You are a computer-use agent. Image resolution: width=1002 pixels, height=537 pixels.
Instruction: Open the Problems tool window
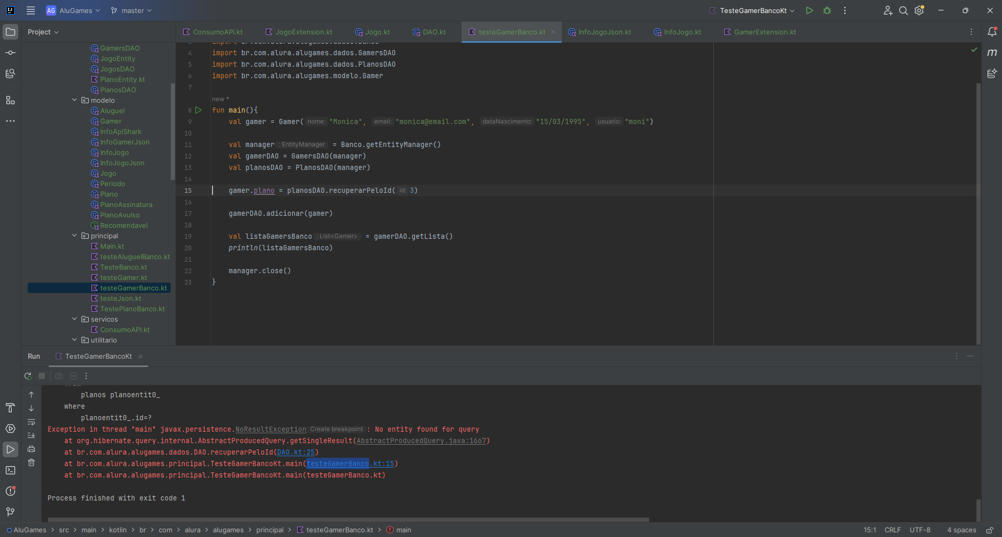[10, 491]
